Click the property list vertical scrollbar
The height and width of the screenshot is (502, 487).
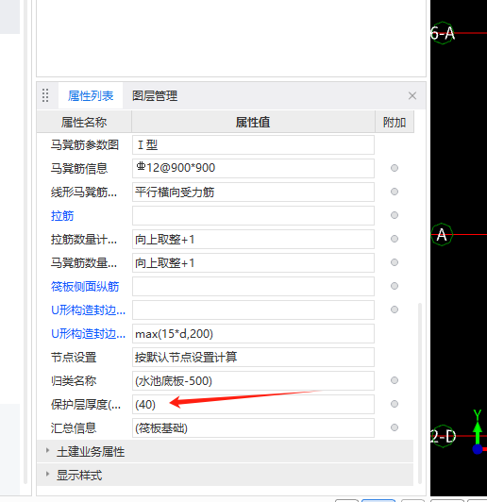[x=420, y=393]
